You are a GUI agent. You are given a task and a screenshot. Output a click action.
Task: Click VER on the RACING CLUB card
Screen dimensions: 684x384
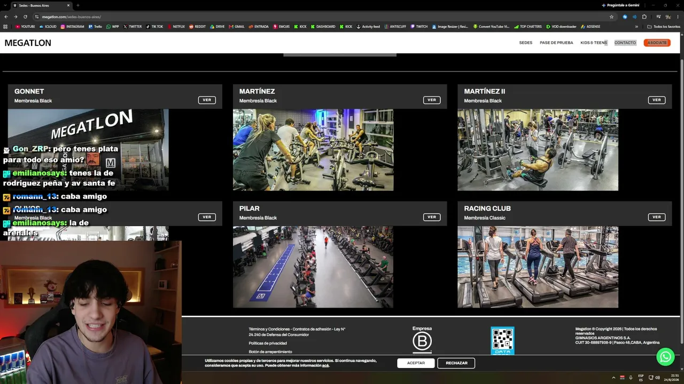657,217
